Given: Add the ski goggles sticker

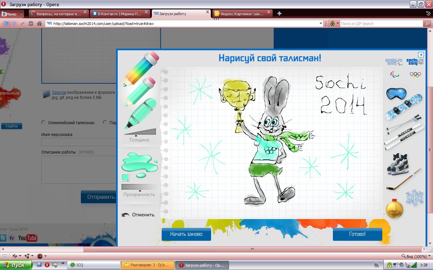Looking at the screenshot, I should point(396,94).
